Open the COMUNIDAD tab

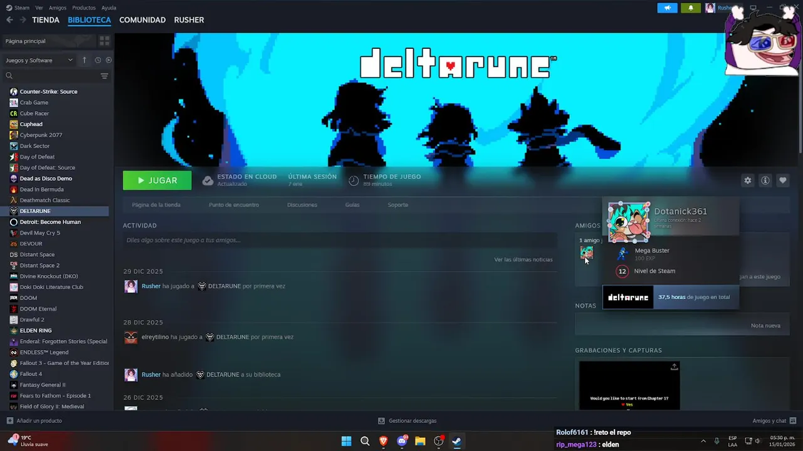click(x=142, y=20)
